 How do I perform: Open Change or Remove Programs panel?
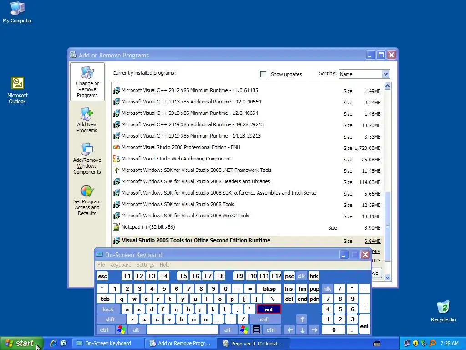(87, 82)
